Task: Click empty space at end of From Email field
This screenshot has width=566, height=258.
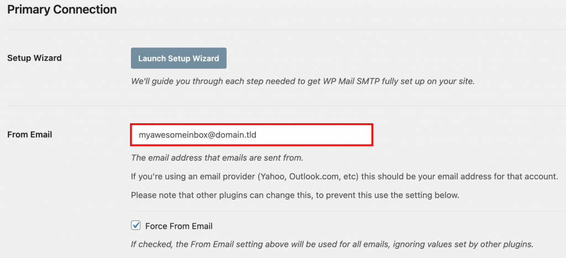Action: pyautogui.click(x=332, y=135)
